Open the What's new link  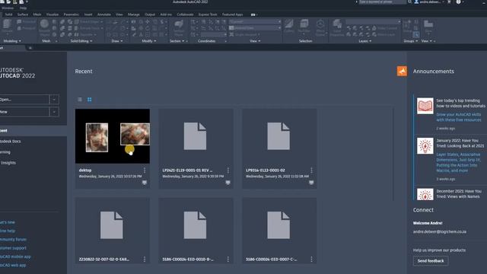(x=8, y=222)
